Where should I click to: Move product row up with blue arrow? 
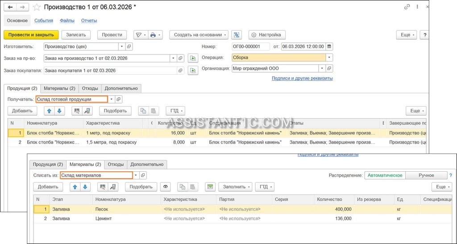49,111
